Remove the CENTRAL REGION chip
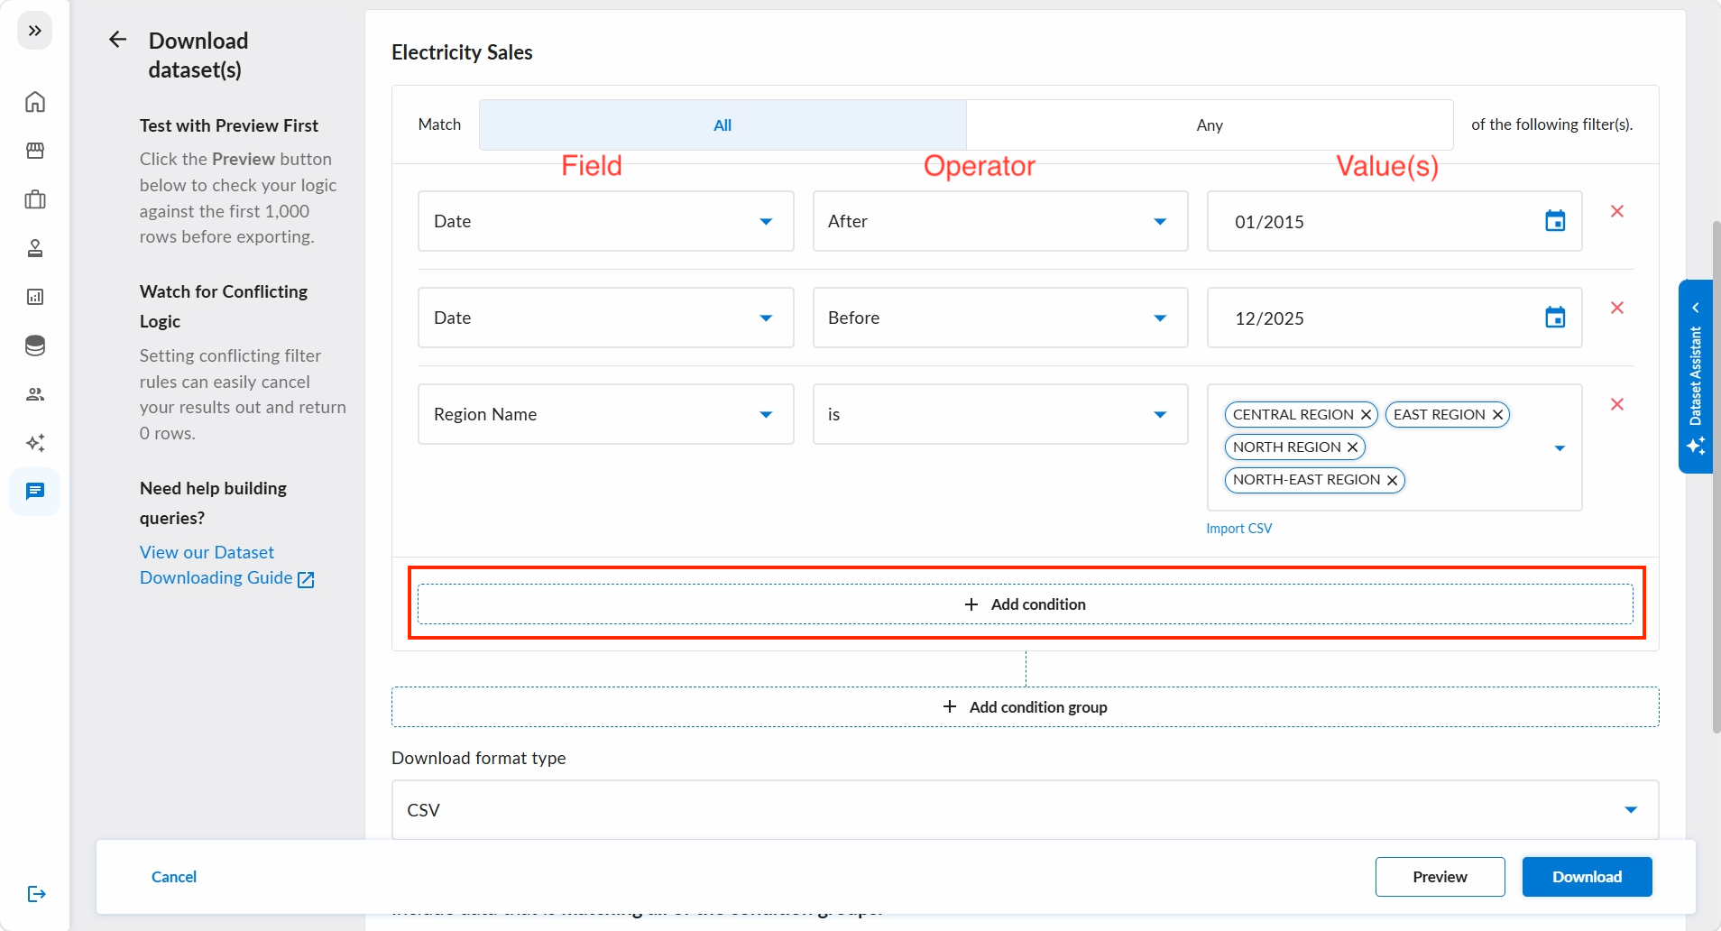The height and width of the screenshot is (931, 1721). [1366, 415]
